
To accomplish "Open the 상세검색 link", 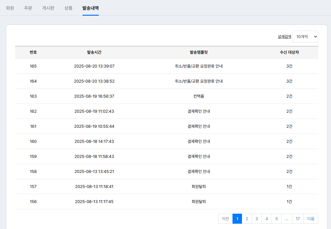I will click(x=284, y=37).
